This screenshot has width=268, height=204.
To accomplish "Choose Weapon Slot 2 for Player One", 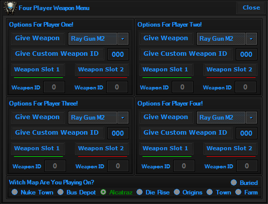I will (x=102, y=70).
